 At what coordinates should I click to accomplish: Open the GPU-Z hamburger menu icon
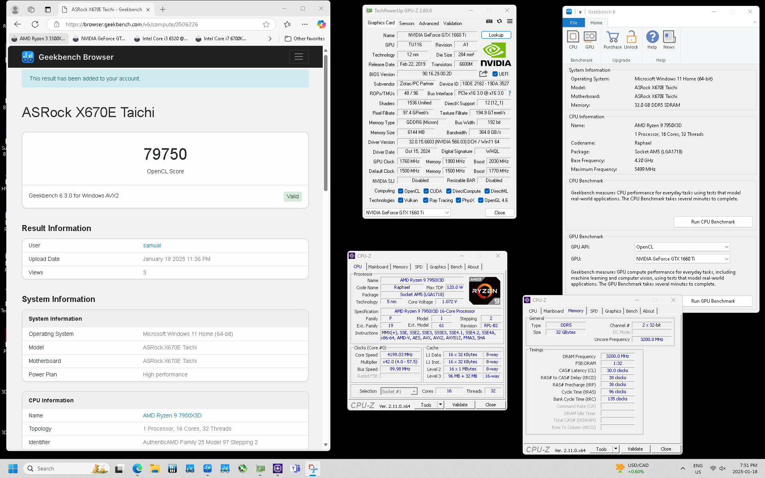510,22
